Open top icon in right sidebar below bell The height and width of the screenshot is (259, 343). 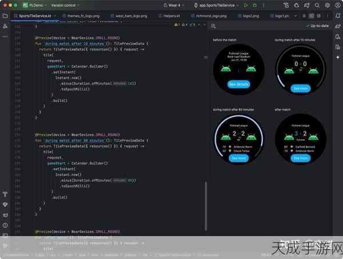click(x=338, y=26)
